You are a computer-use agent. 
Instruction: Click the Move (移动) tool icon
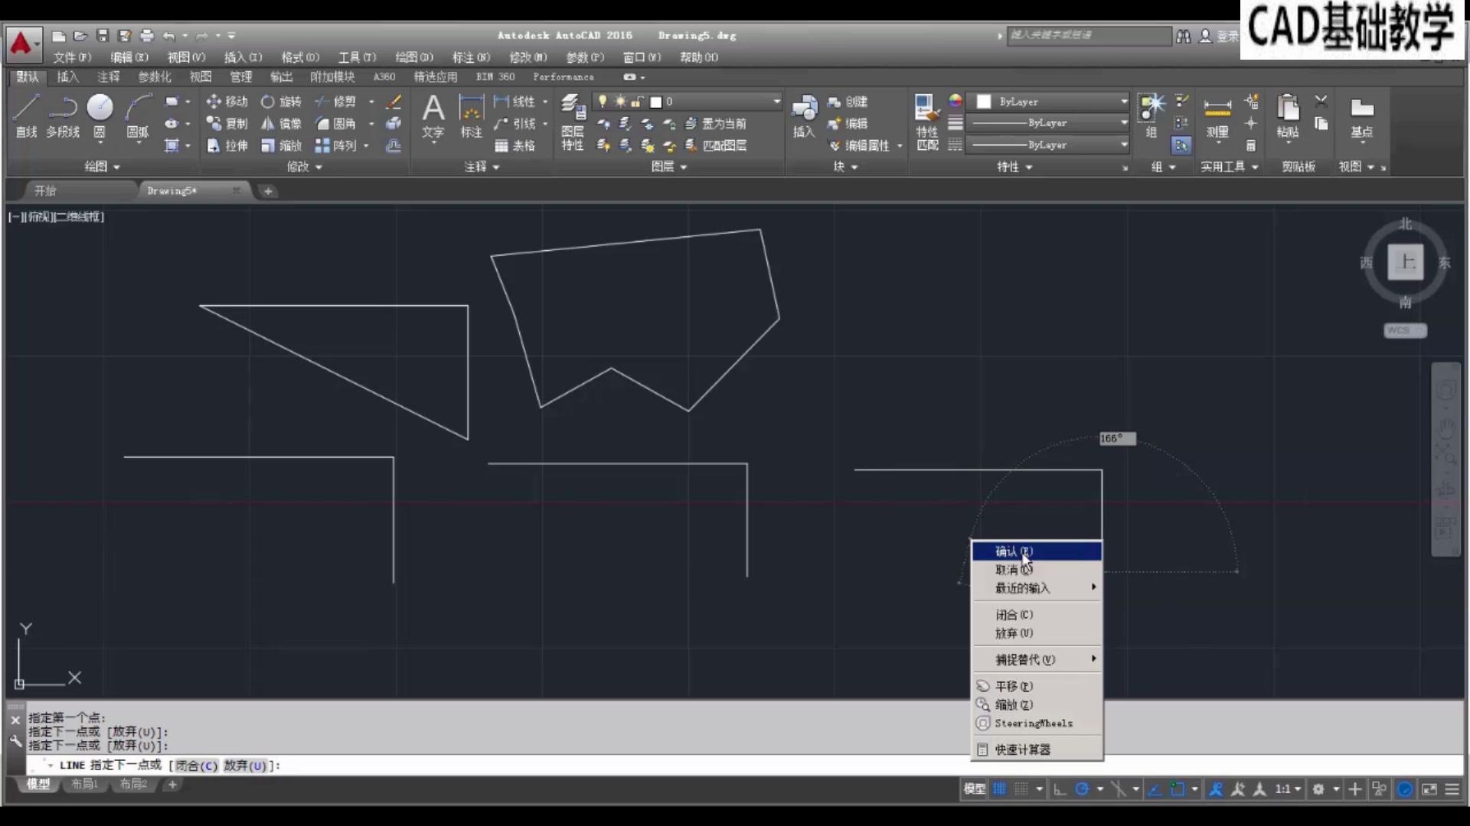214,101
